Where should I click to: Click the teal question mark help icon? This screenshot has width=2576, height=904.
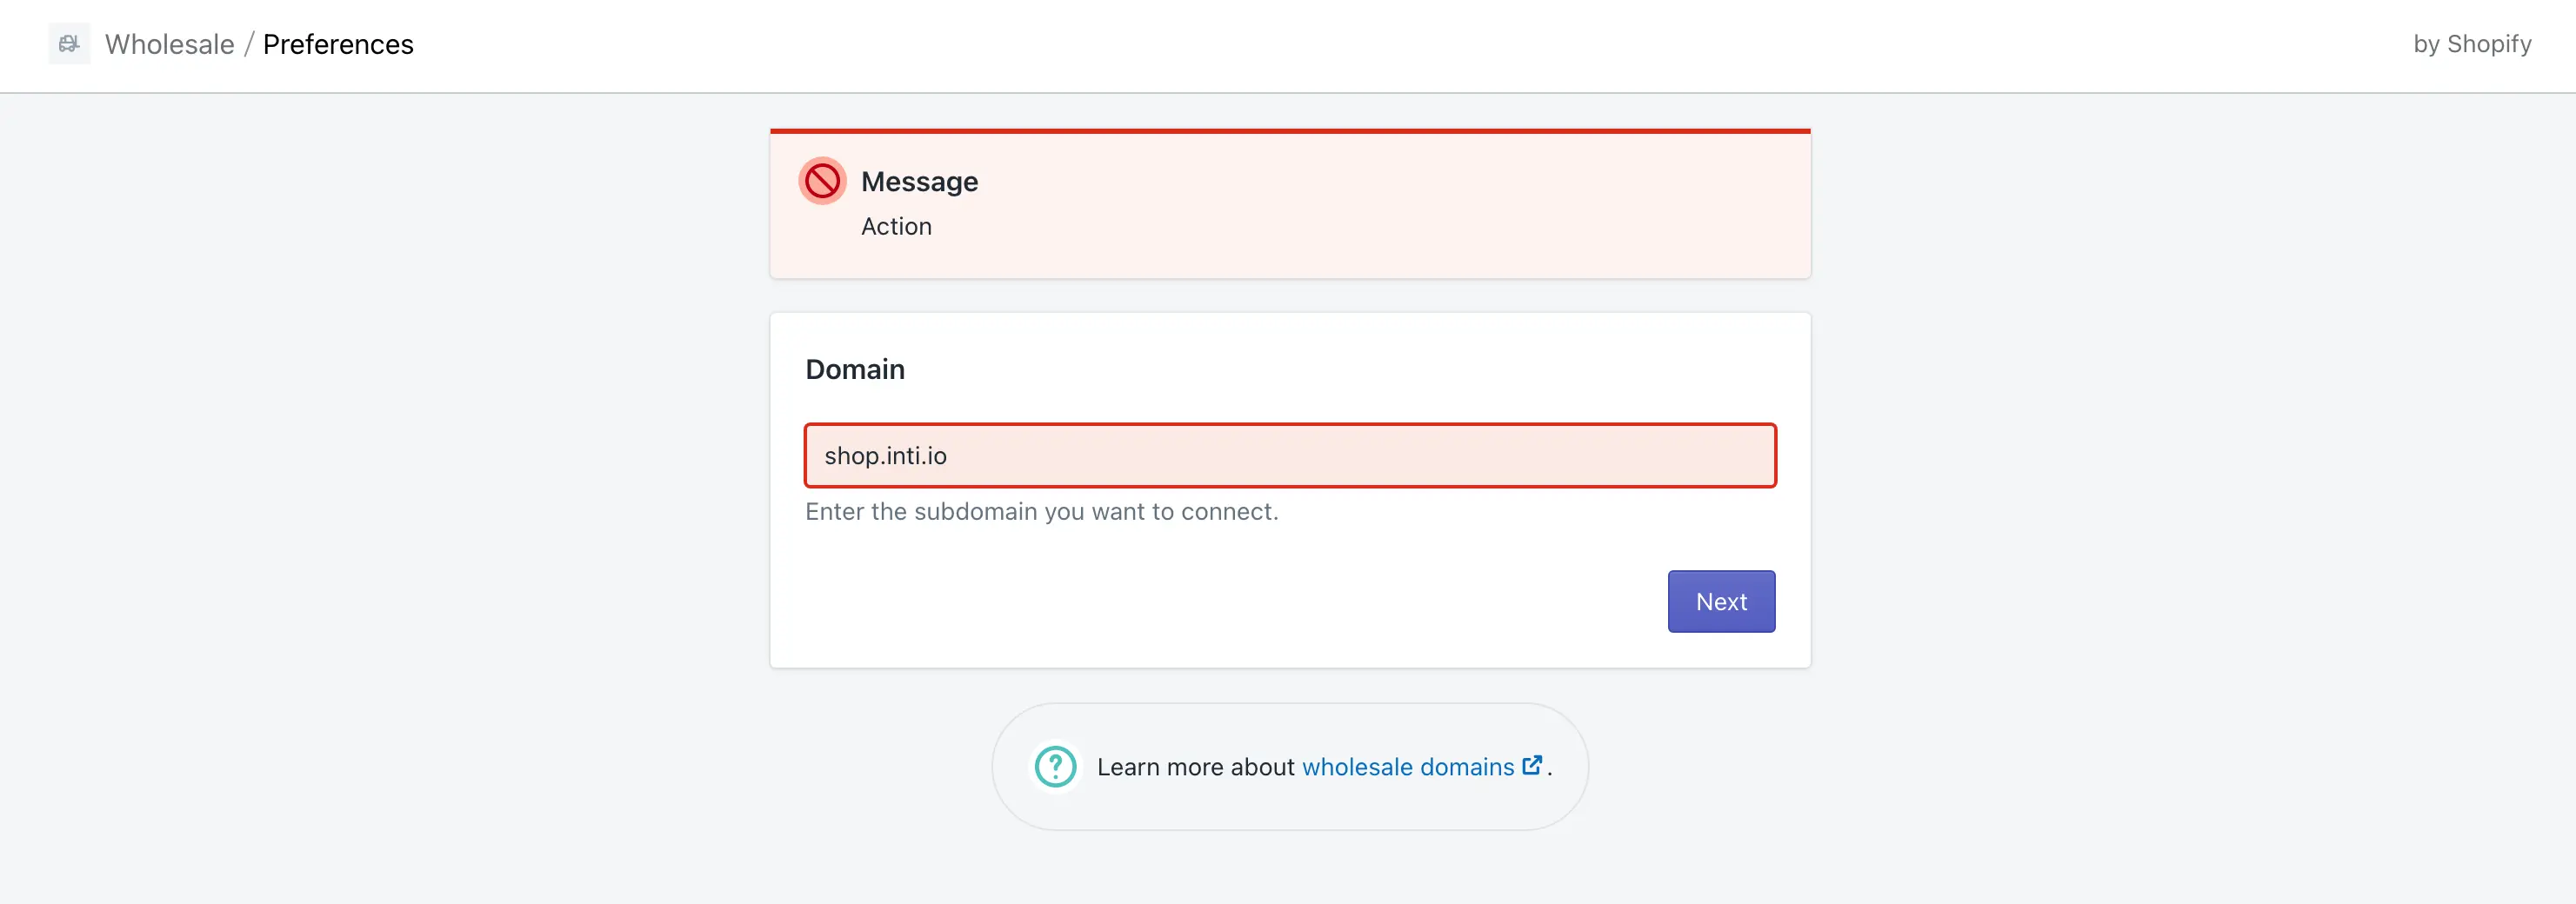(x=1055, y=767)
